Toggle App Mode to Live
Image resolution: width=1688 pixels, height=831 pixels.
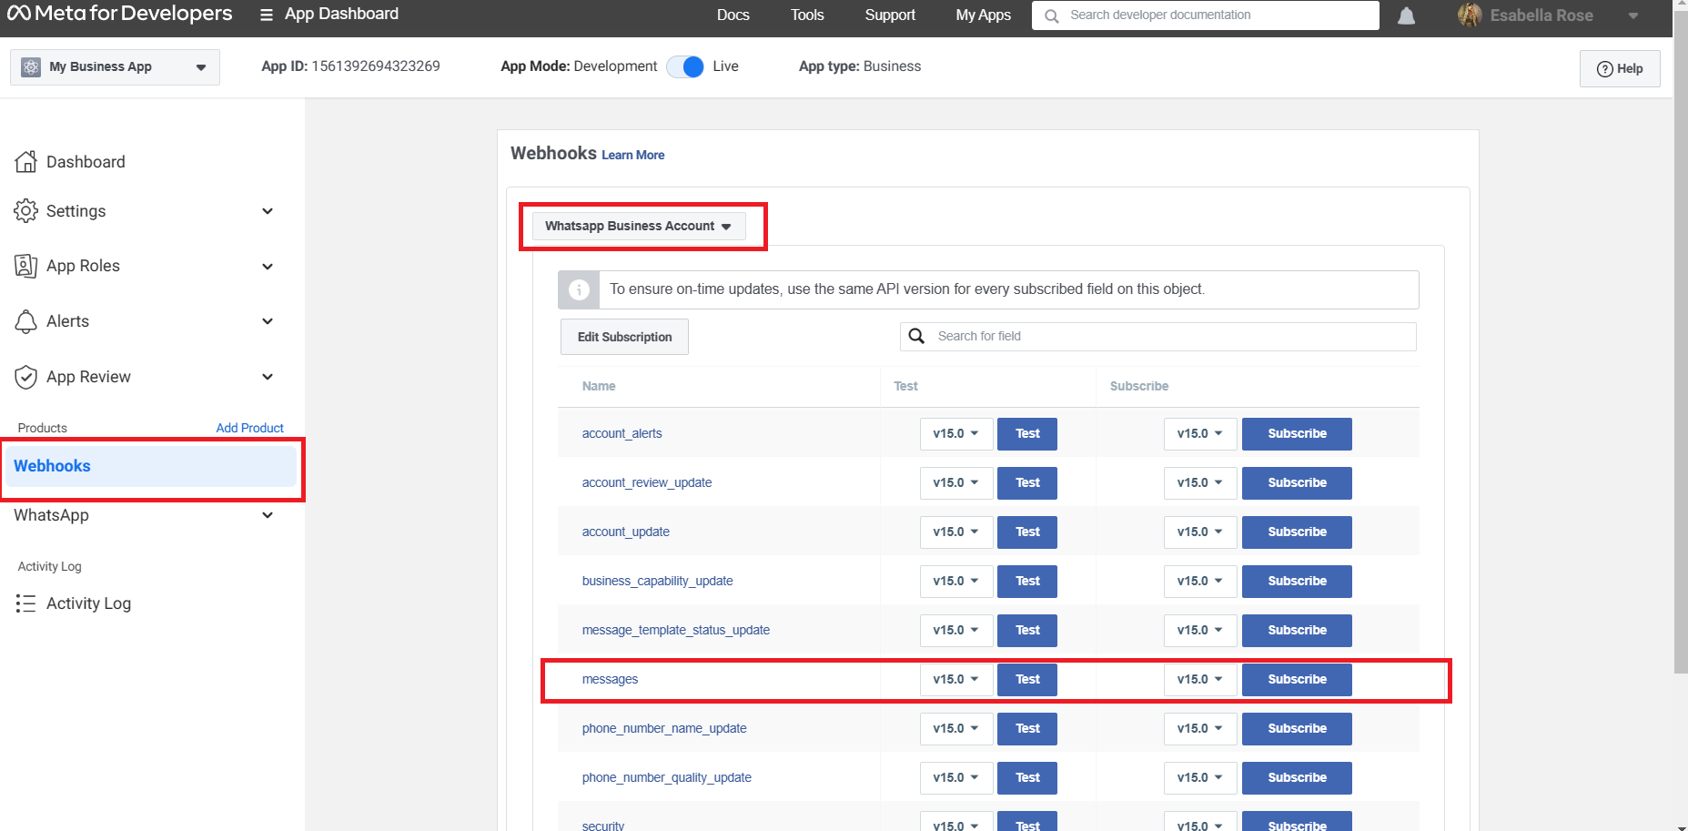[x=685, y=66]
